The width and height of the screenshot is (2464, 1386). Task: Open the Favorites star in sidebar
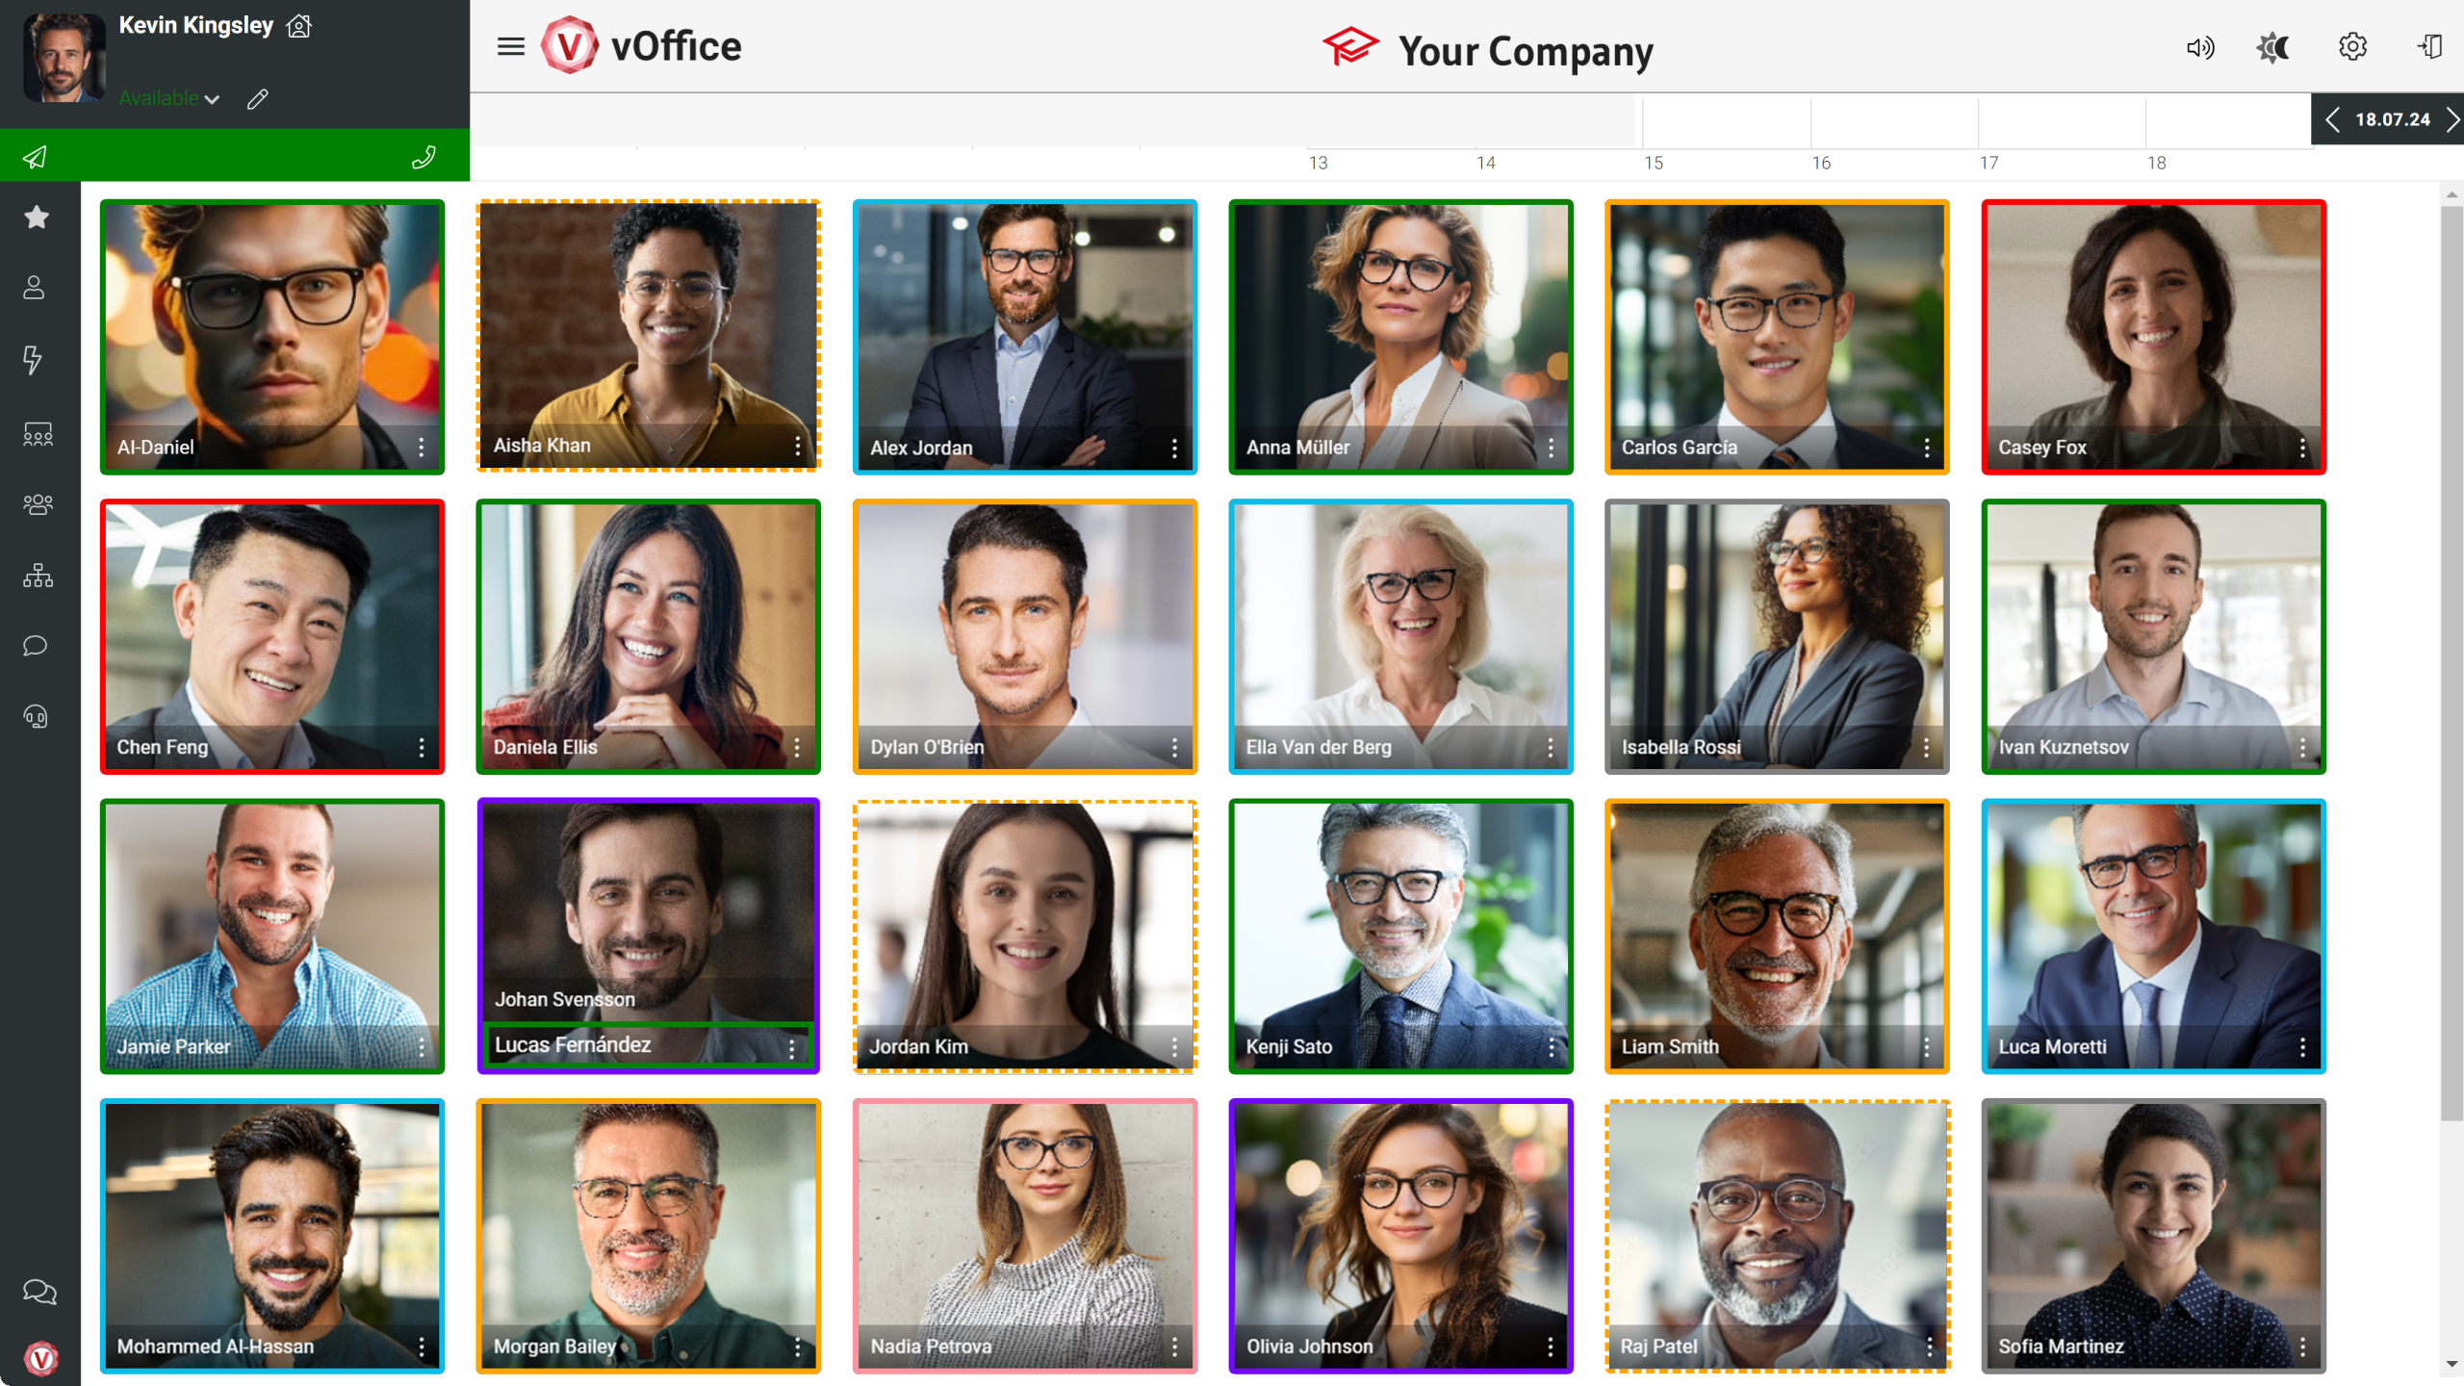[37, 218]
